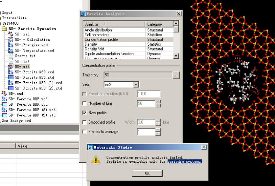Close the Forcite Analysis dialog
This screenshot has width=275, height=186.
(178, 14)
